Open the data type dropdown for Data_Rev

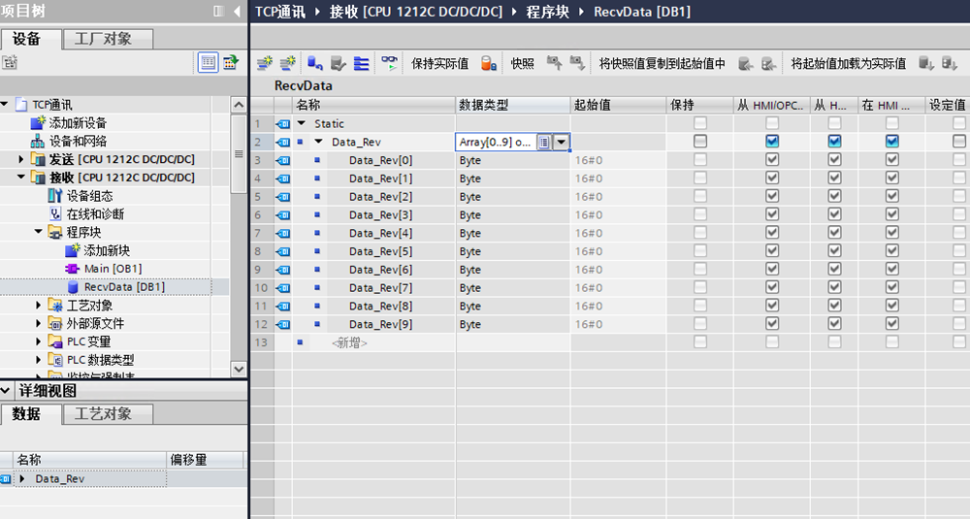(x=561, y=142)
